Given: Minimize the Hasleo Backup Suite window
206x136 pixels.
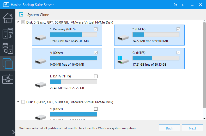Looking at the screenshot, I should pyautogui.click(x=192, y=5).
